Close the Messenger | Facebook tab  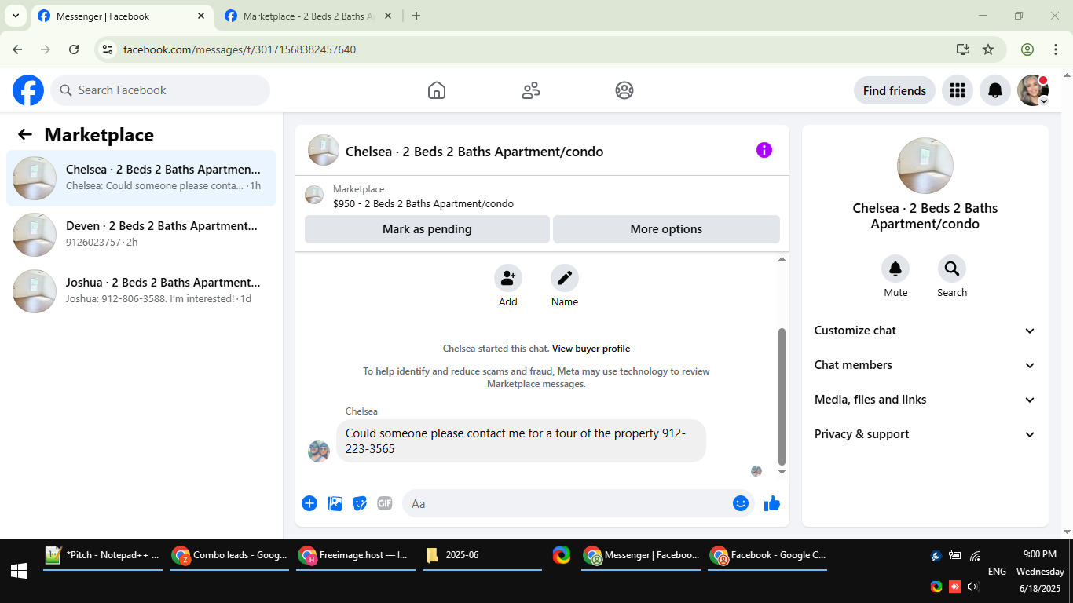(201, 16)
